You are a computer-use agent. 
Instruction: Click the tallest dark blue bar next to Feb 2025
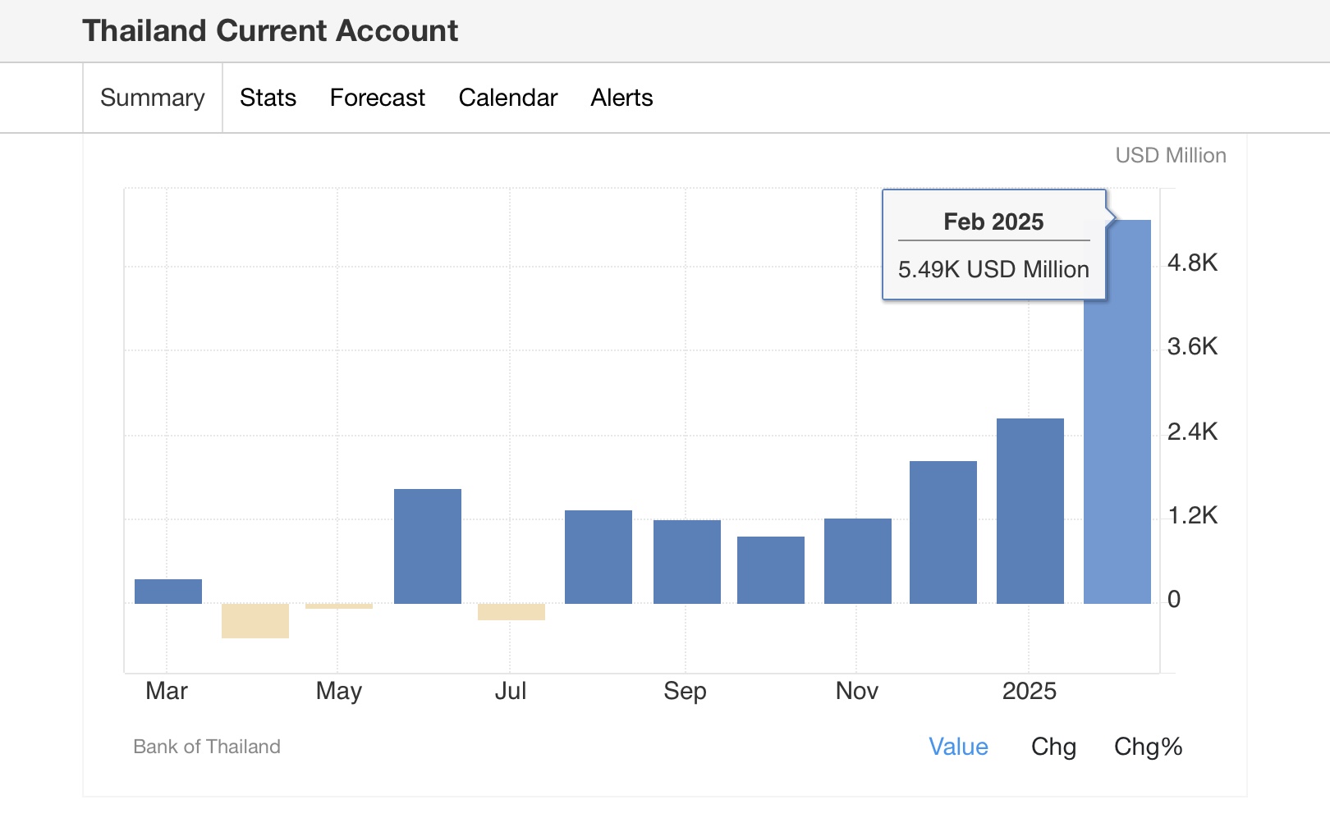pos(1030,511)
